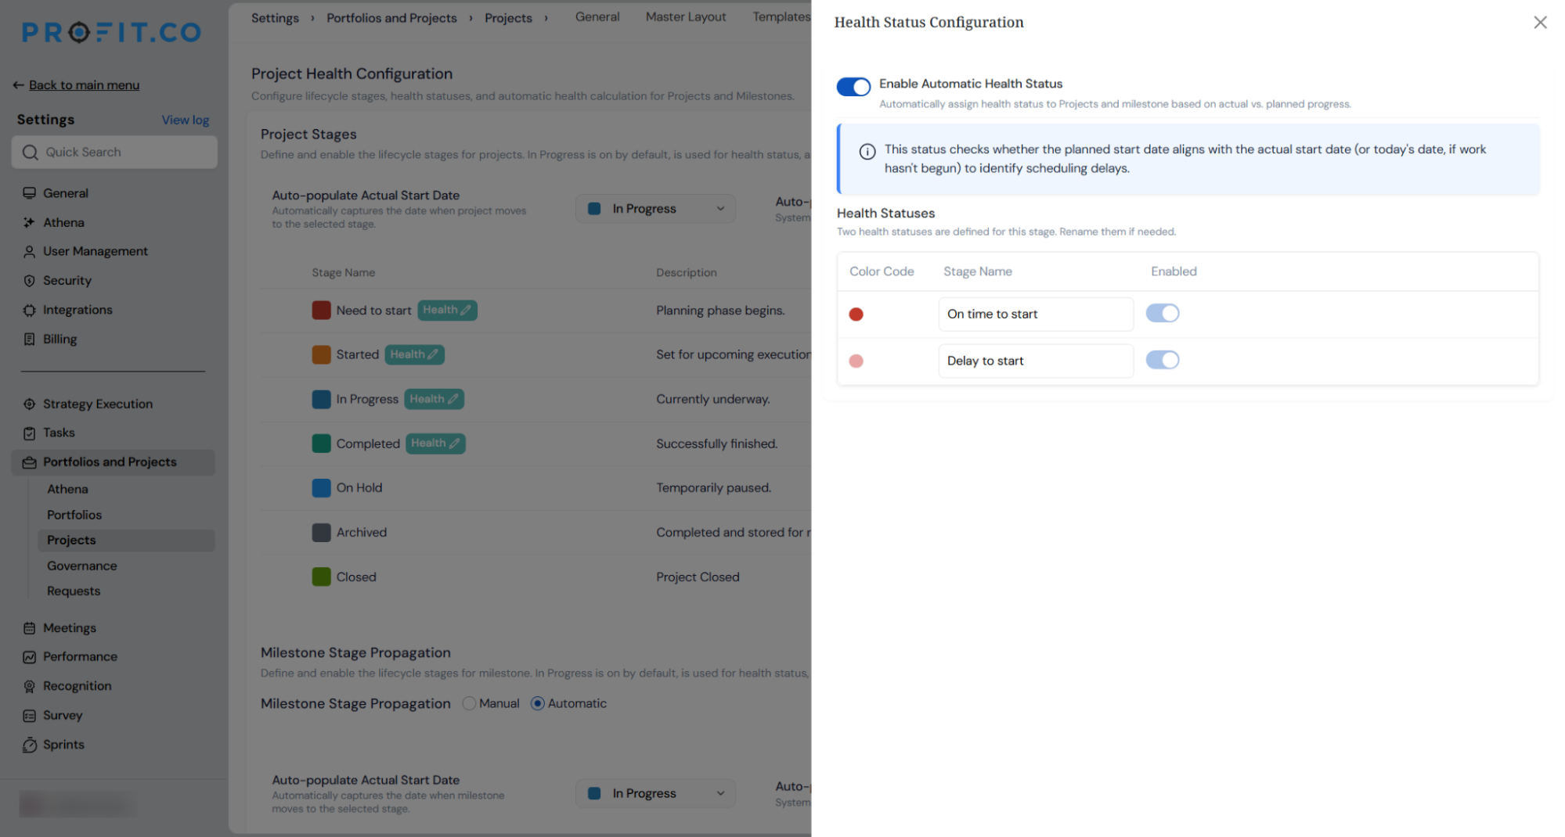Screen dimensions: 1565x837
Task: Click the Back to main menu link
Action: (x=84, y=85)
